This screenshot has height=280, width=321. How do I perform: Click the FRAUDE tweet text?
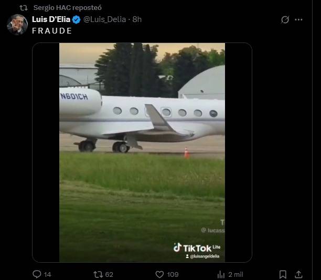[x=52, y=31]
